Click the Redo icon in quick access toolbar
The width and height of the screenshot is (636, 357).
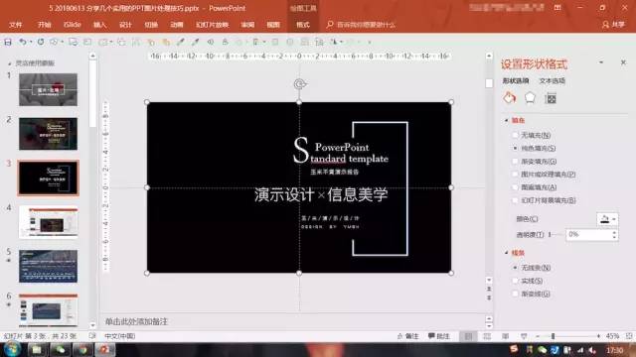tap(41, 42)
